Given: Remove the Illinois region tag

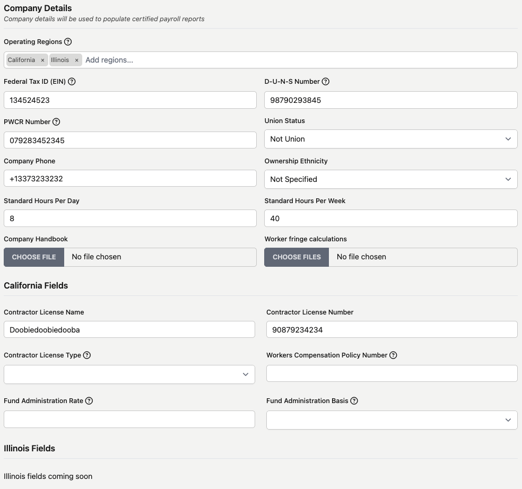Looking at the screenshot, I should click(x=76, y=60).
